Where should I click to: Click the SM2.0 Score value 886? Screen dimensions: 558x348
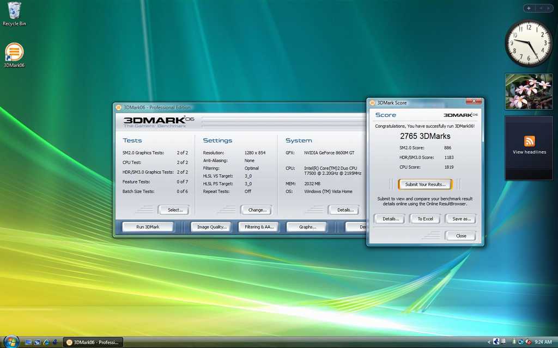(x=447, y=148)
